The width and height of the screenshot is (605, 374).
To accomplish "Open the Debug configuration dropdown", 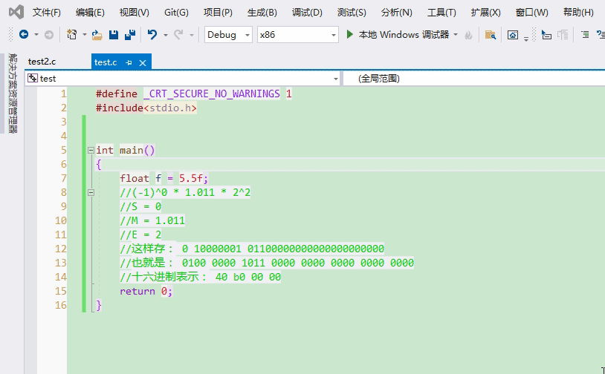I will tap(228, 35).
